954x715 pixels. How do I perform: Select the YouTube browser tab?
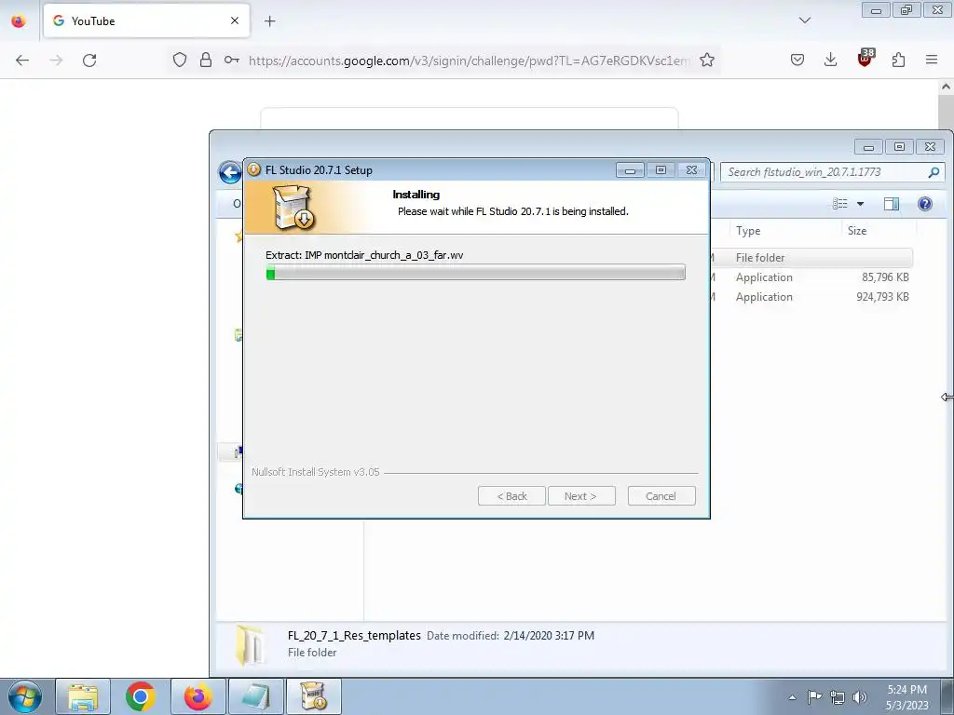pyautogui.click(x=146, y=20)
